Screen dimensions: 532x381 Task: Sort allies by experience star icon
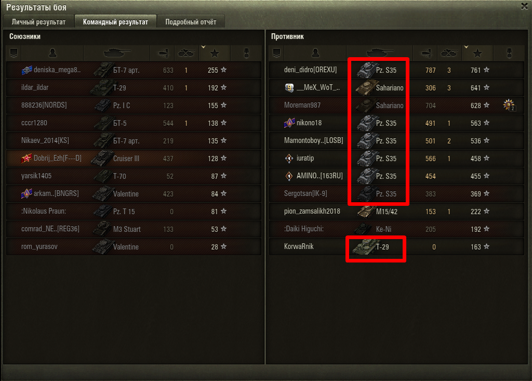click(215, 53)
